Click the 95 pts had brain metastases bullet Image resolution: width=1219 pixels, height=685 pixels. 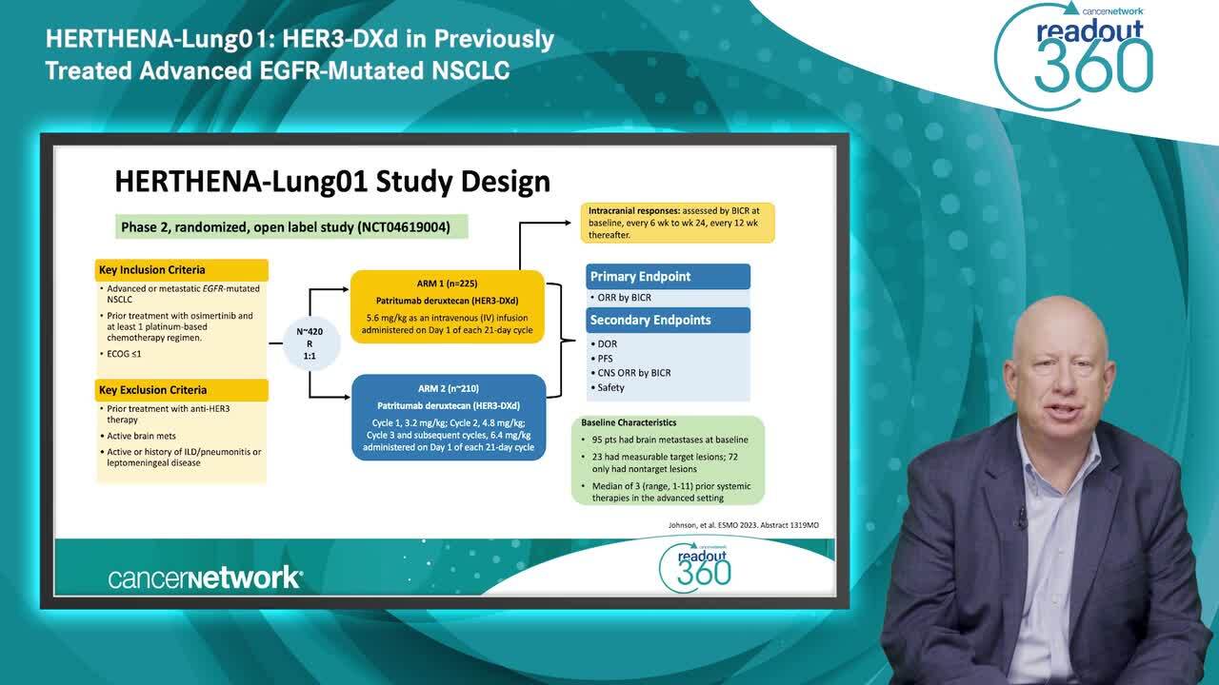[665, 440]
